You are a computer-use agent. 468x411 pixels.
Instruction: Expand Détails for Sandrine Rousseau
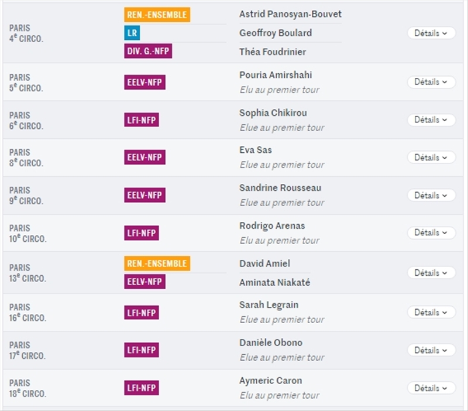coord(431,196)
